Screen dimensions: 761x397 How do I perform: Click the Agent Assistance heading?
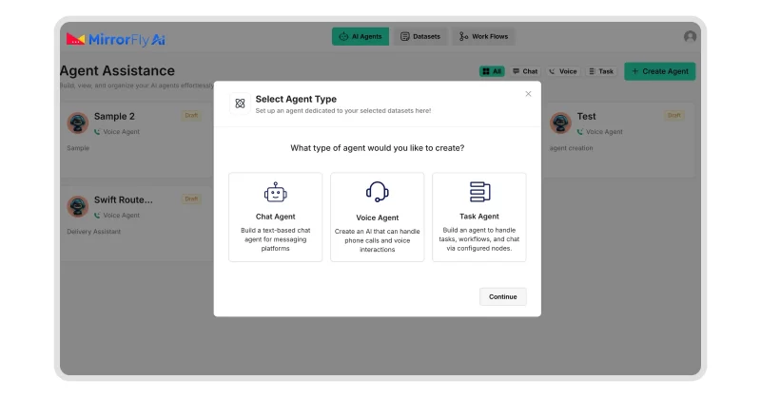point(117,71)
